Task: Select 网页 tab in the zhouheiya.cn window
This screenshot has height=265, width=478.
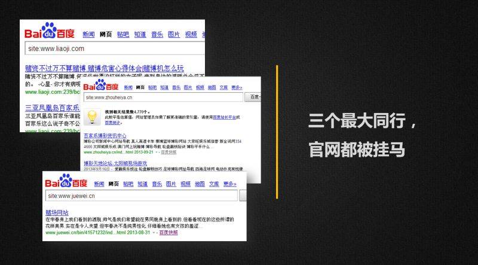Action: coord(140,87)
